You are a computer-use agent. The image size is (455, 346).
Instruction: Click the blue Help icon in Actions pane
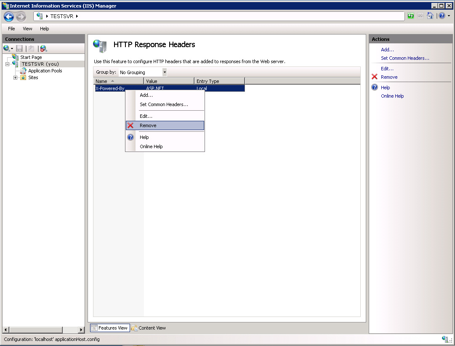pyautogui.click(x=375, y=87)
